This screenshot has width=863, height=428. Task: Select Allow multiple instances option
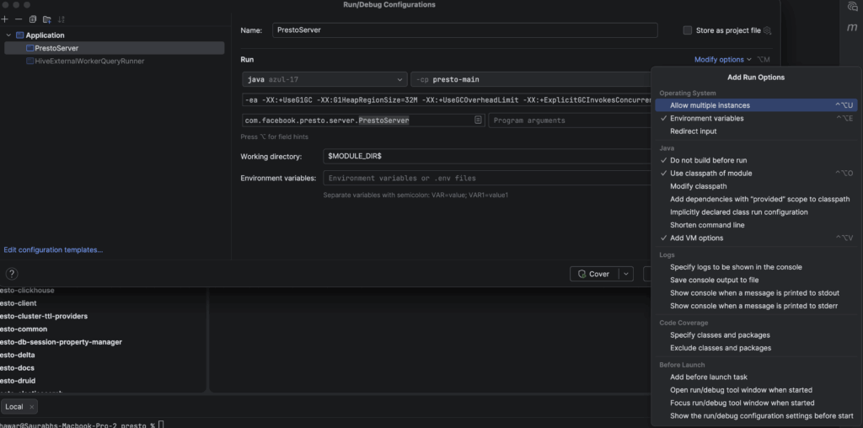pos(710,105)
